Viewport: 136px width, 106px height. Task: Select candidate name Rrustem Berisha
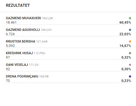(20, 41)
